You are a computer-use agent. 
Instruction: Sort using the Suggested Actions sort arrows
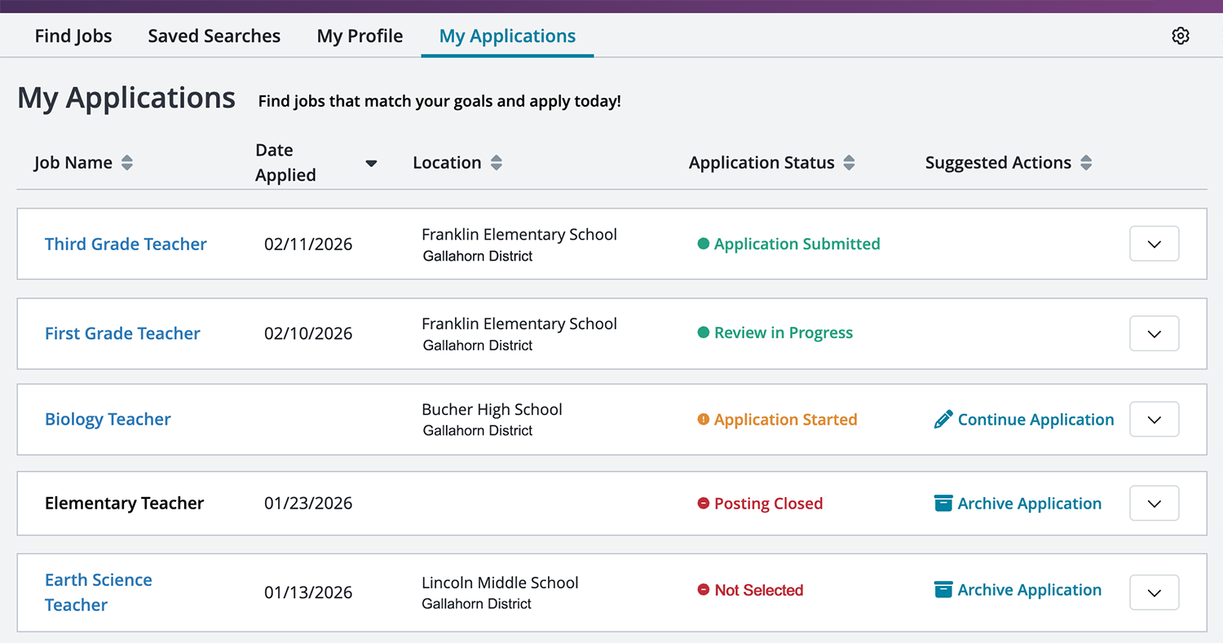1086,162
